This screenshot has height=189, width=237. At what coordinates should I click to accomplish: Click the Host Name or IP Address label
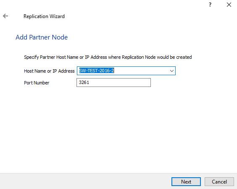[49, 71]
